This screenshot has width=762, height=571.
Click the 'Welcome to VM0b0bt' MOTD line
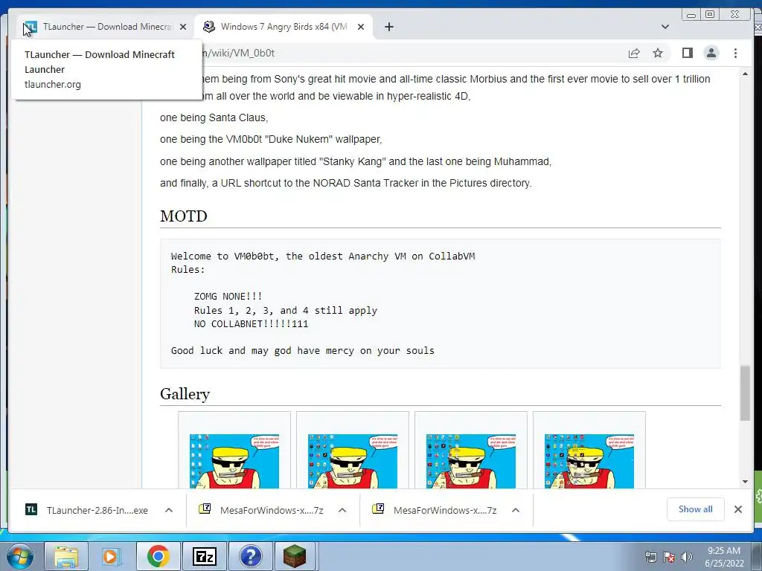click(x=323, y=256)
